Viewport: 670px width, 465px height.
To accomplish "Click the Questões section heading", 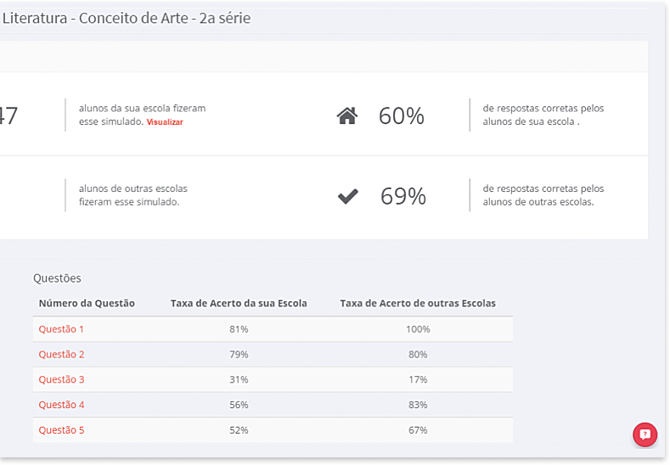I will [x=57, y=278].
